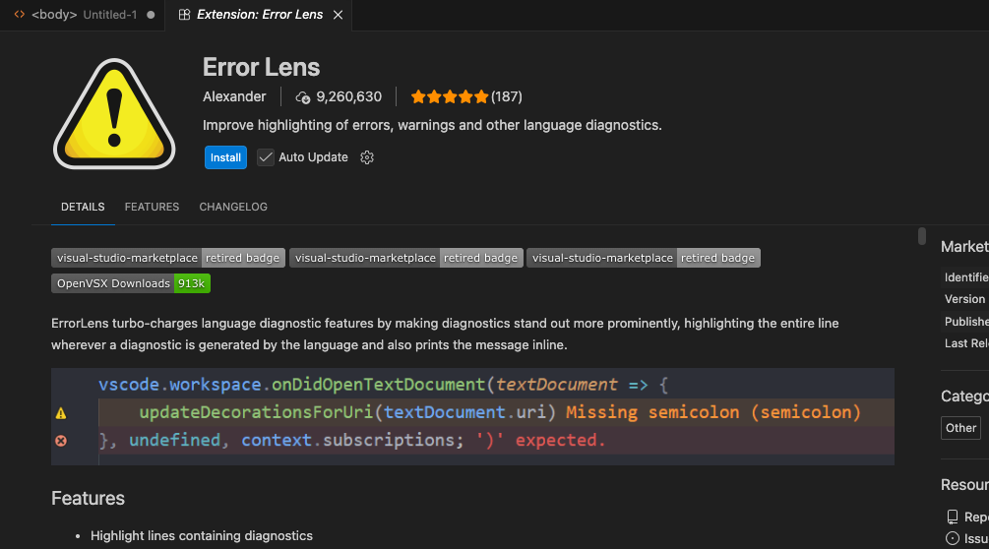Click the install count cloud download icon
989x549 pixels.
coord(303,97)
